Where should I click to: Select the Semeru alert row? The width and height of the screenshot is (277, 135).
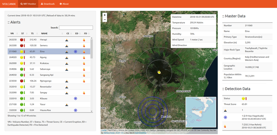[49, 45]
